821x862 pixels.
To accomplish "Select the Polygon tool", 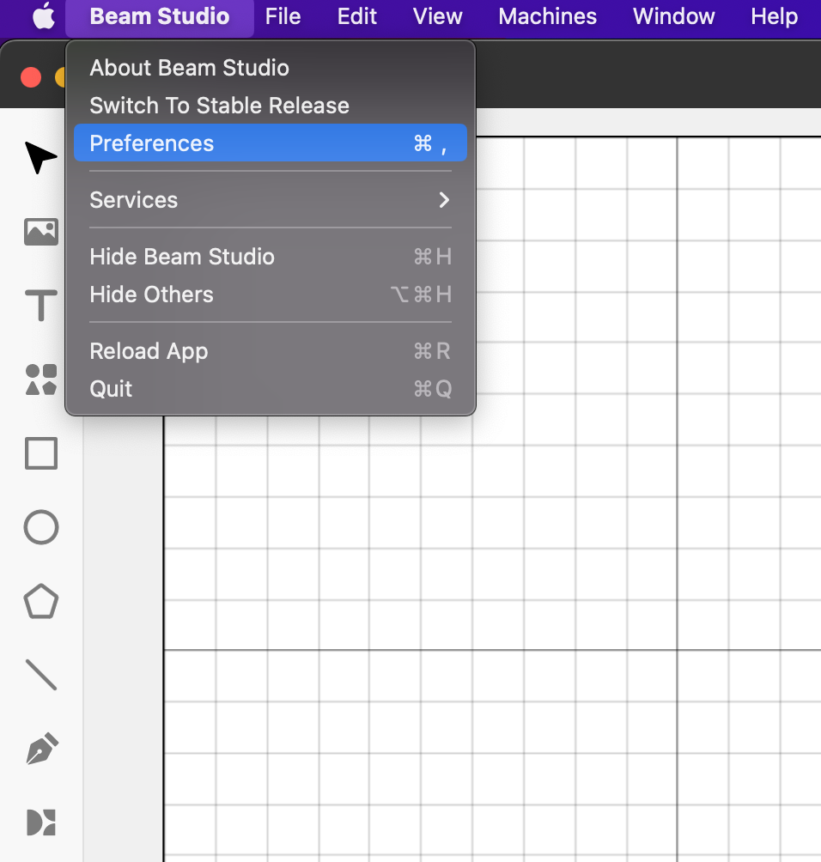I will [40, 602].
